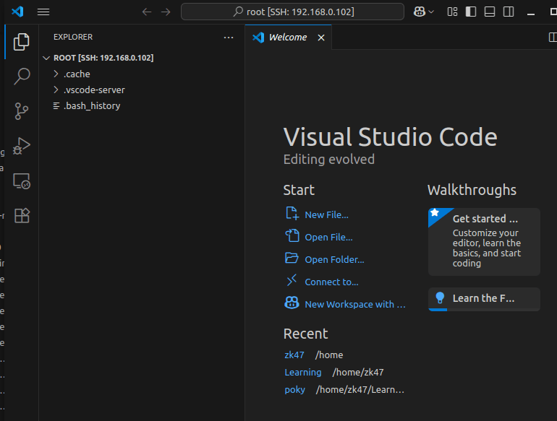Image resolution: width=557 pixels, height=421 pixels.
Task: Click the Customize Layout icon
Action: (x=452, y=12)
